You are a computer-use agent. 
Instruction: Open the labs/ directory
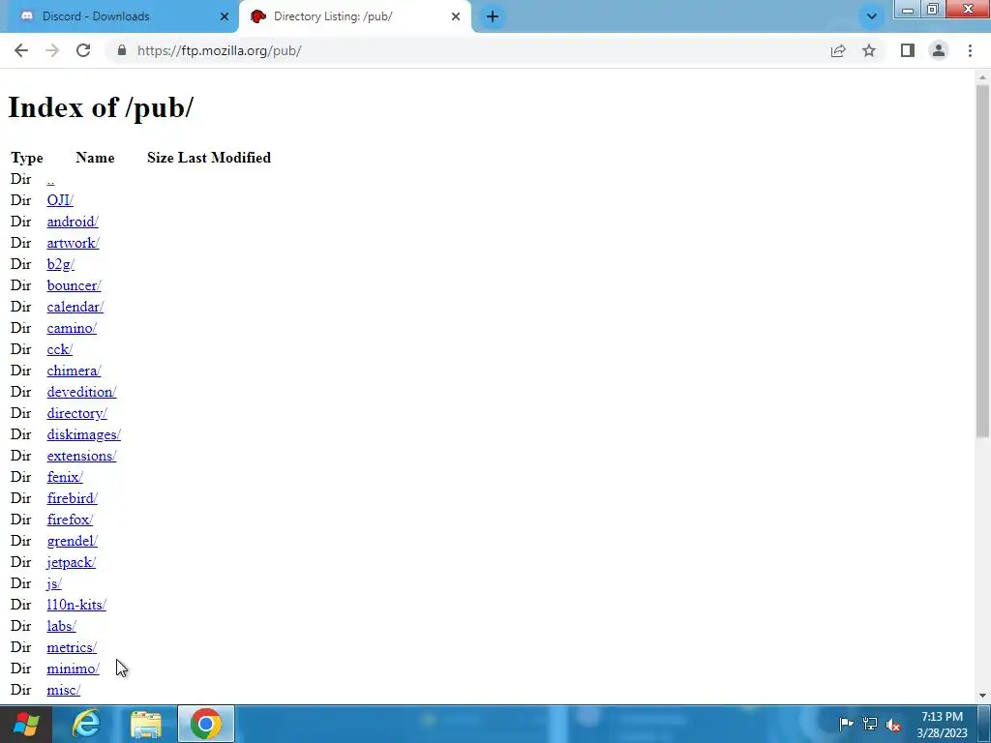(x=61, y=626)
